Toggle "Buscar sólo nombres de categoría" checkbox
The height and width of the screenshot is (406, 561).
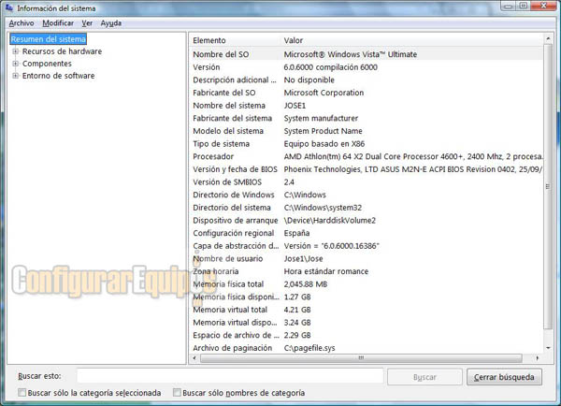(176, 393)
